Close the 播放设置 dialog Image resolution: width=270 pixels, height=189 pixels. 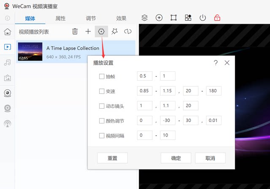[x=227, y=63]
